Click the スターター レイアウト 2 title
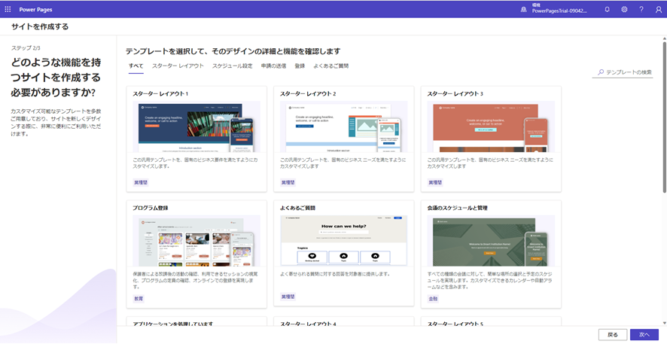The height and width of the screenshot is (344, 667). pos(308,93)
